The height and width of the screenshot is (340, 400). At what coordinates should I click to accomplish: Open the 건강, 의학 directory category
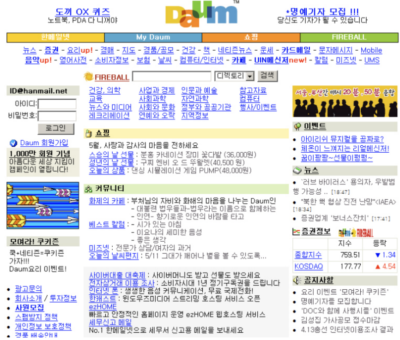pos(104,90)
